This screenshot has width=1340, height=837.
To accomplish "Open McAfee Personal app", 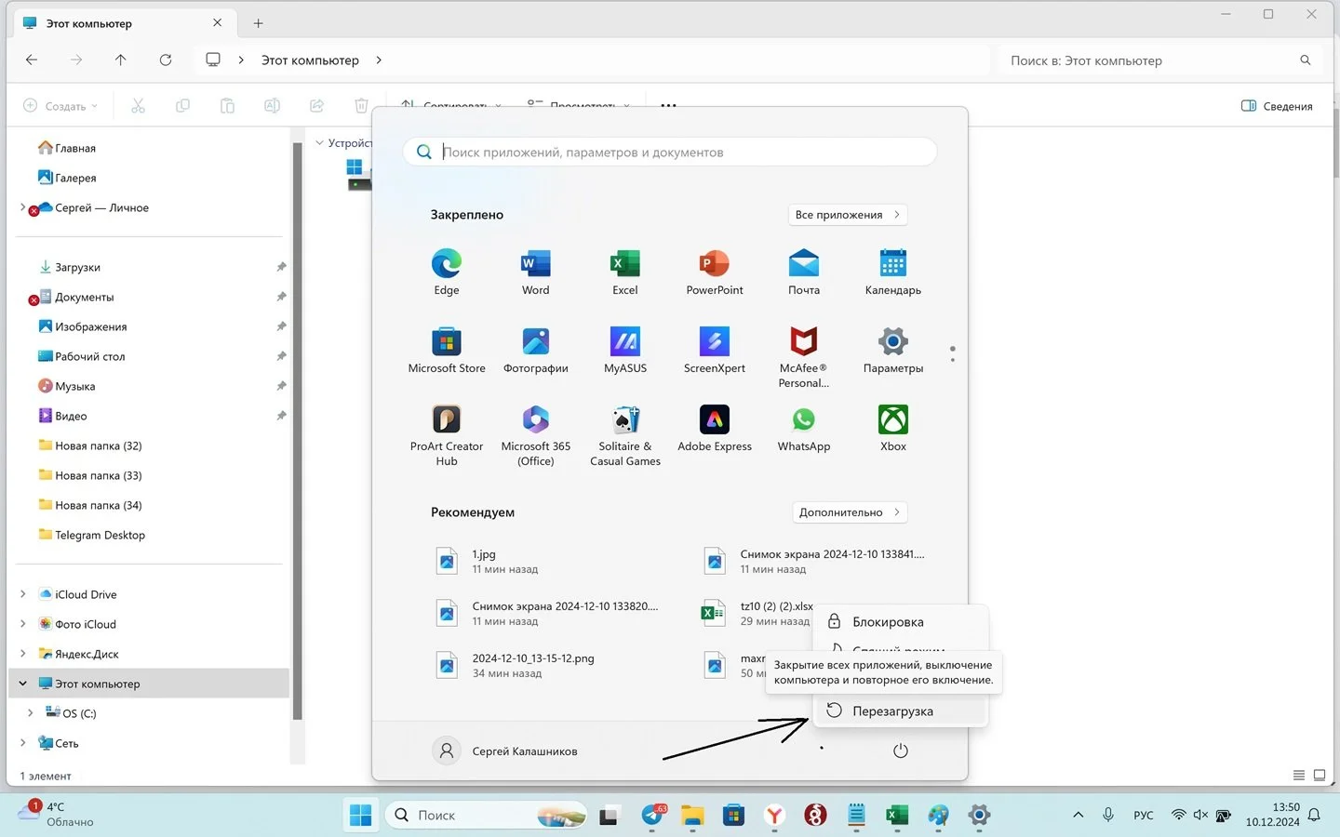I will click(x=803, y=357).
